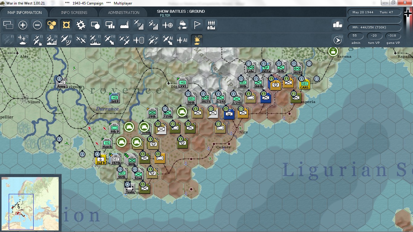The height and width of the screenshot is (232, 413).
Task: Click the Nice city label
Action: coord(243,132)
